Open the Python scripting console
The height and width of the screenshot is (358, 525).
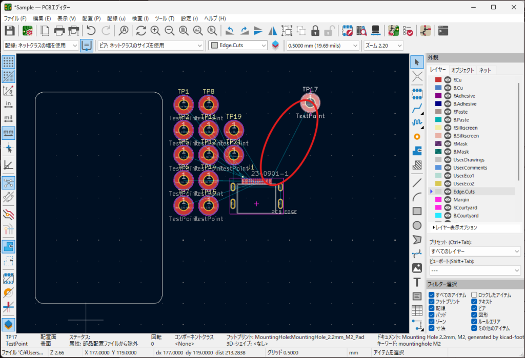point(444,30)
